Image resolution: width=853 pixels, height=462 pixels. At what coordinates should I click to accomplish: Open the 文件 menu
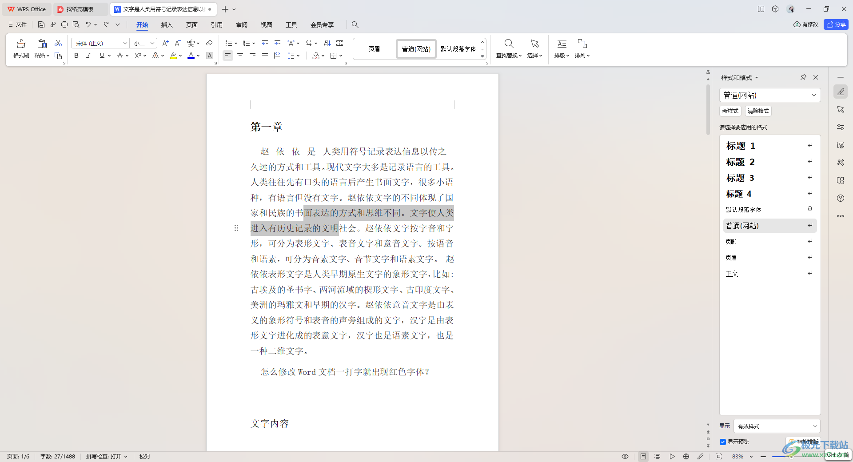coord(18,24)
